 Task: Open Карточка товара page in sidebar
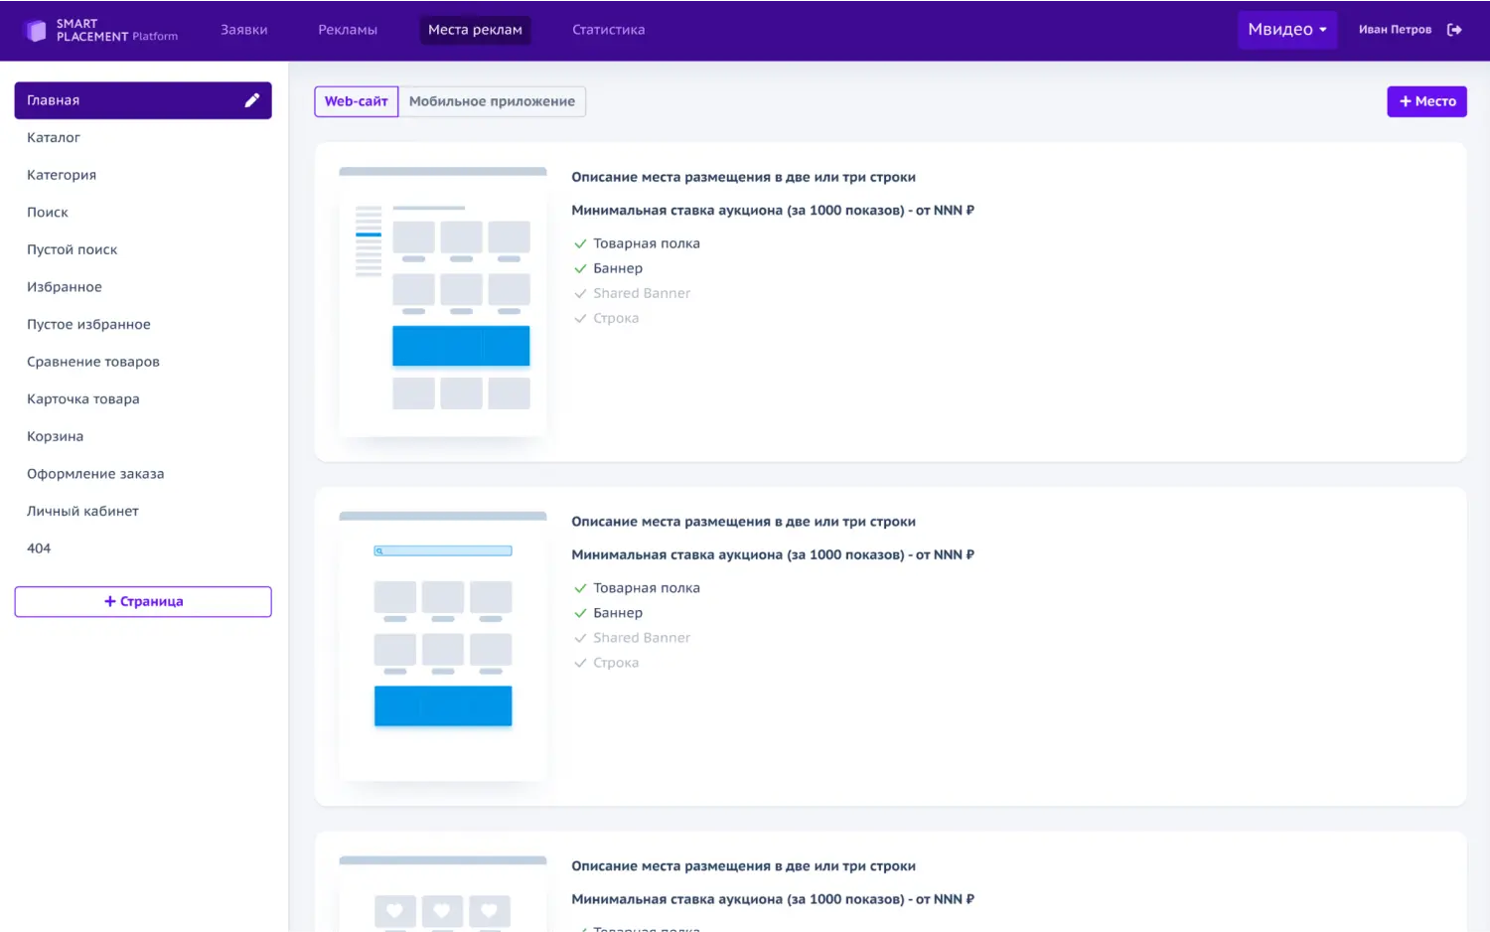tap(83, 399)
